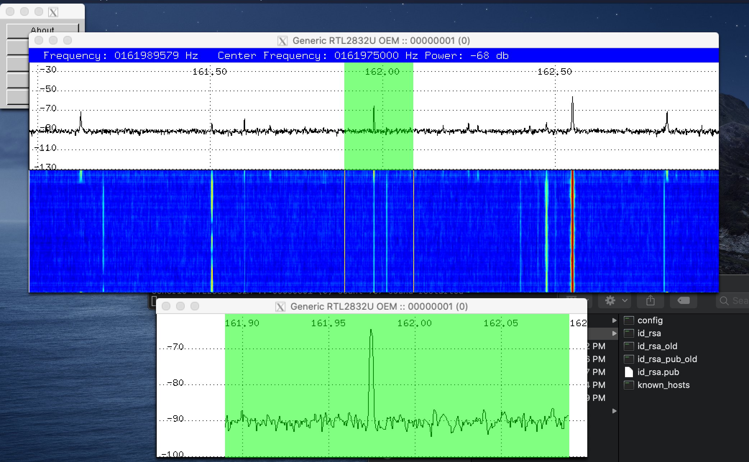
Task: Click the Center Frequency value 0161975000 Hz
Action: (376, 56)
